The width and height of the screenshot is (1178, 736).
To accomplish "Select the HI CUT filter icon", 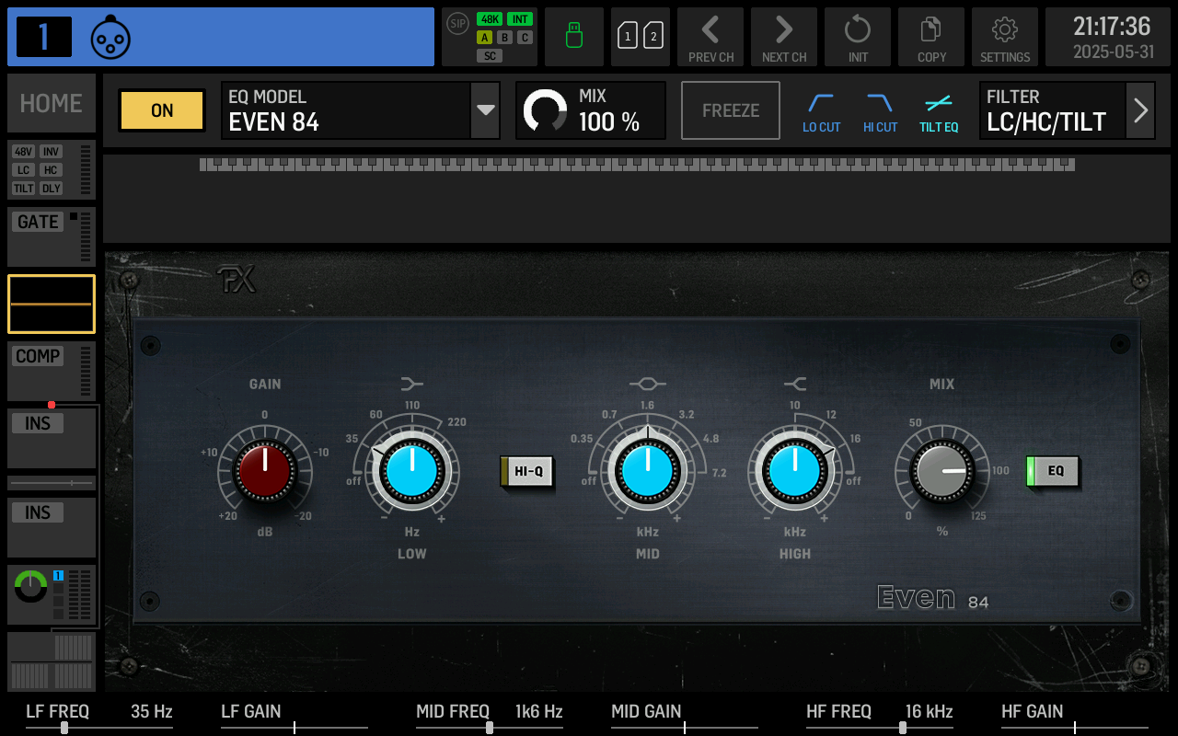I will coord(879,110).
